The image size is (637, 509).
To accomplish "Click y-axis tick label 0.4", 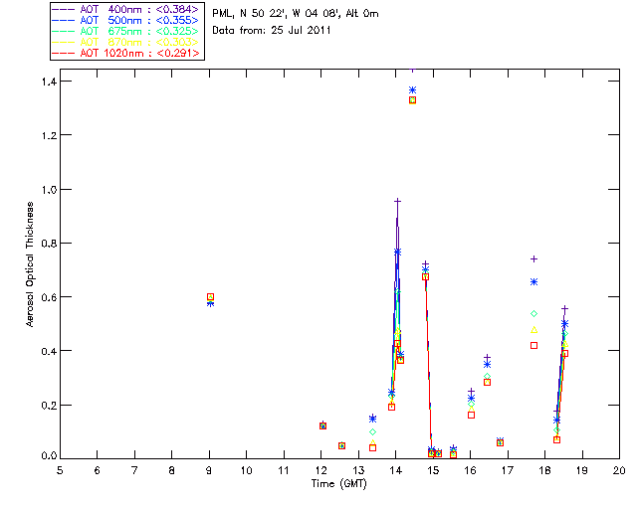I will point(49,351).
